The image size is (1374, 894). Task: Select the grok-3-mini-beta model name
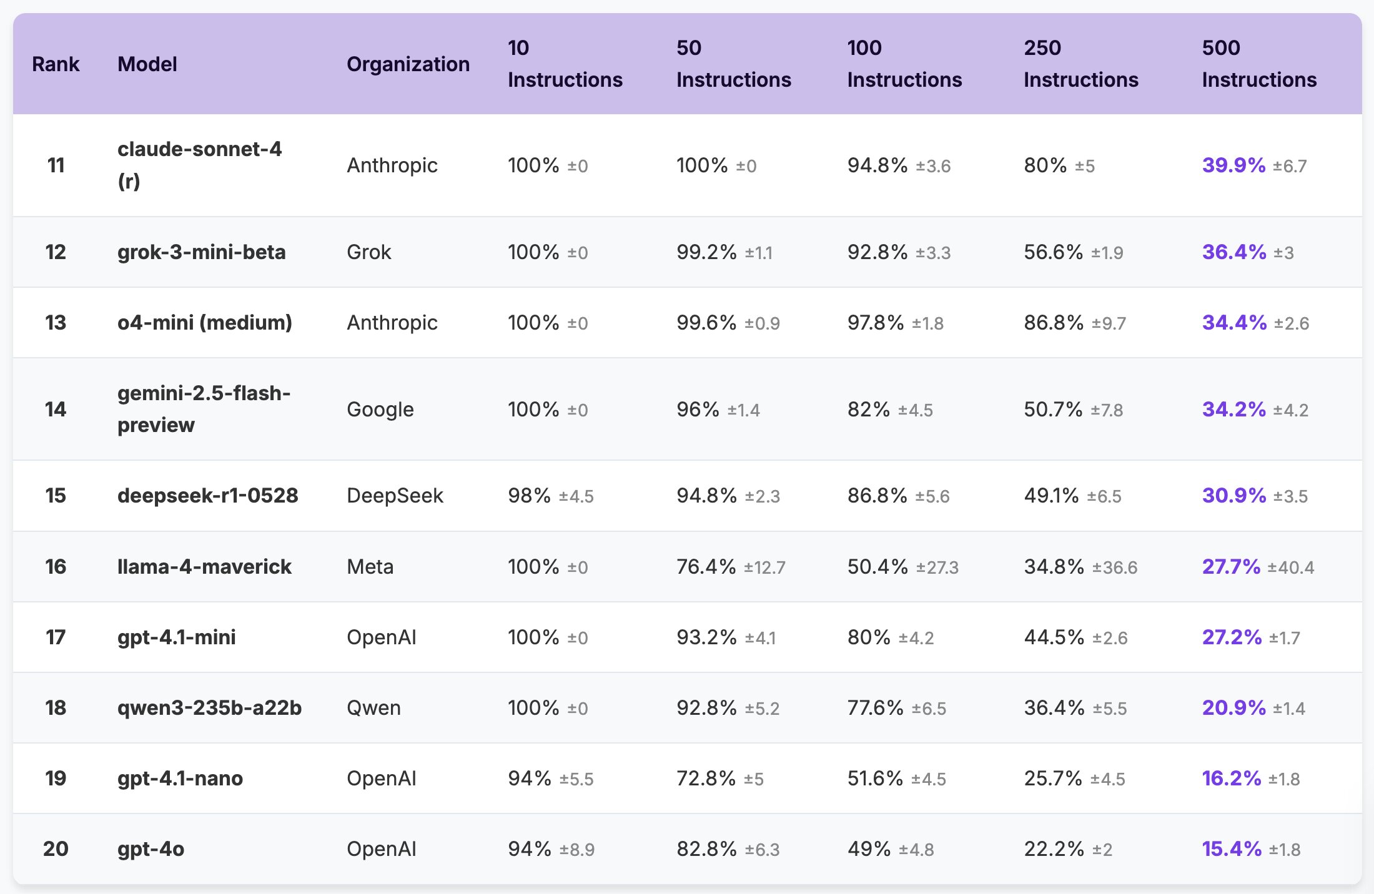pos(201,252)
